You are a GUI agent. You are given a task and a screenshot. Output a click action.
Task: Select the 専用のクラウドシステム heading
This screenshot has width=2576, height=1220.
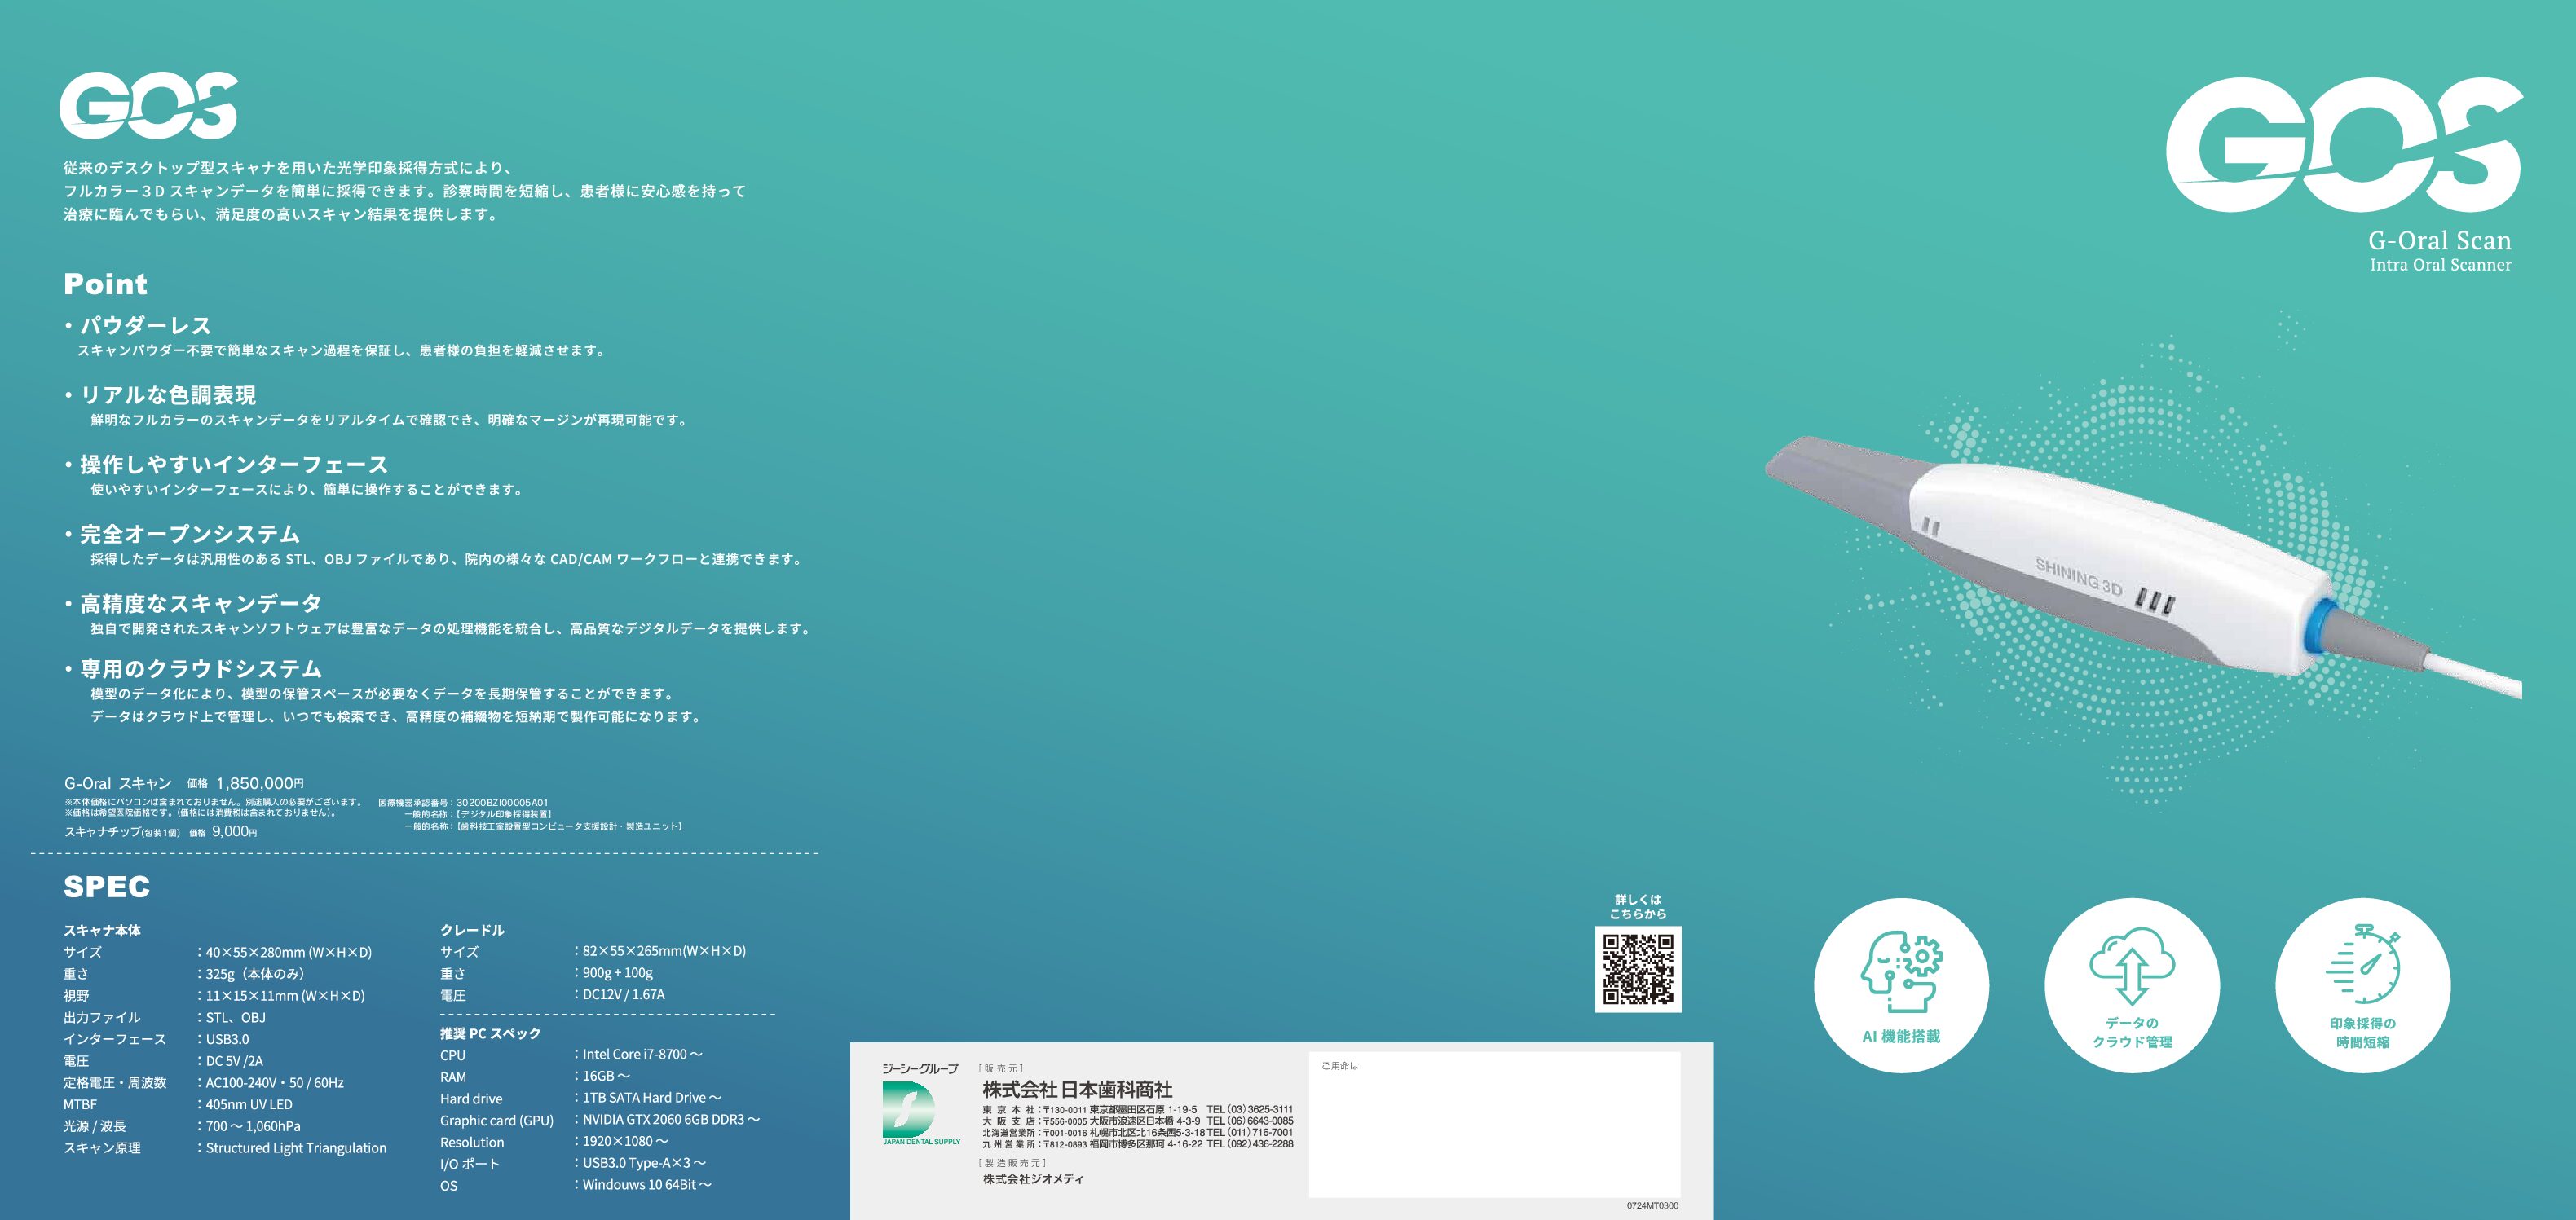pos(201,668)
